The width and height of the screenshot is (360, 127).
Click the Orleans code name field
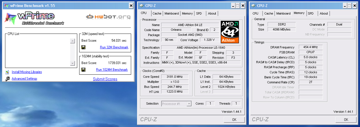point(176,30)
